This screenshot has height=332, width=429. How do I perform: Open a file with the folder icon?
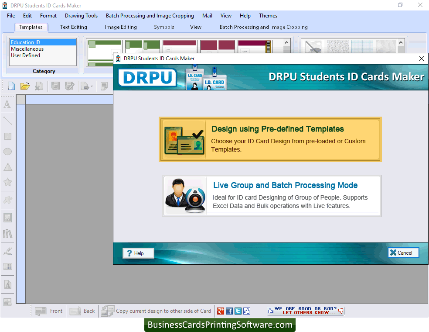click(x=25, y=86)
